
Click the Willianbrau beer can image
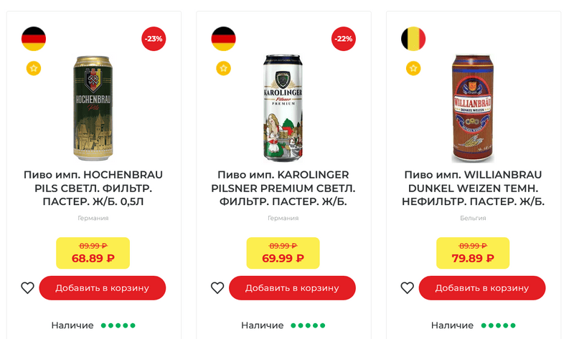(x=473, y=108)
